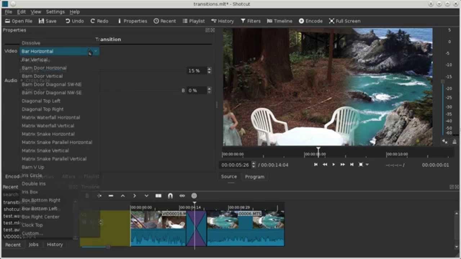The height and width of the screenshot is (259, 461).
Task: Open the bottom History tab
Action: click(x=55, y=244)
